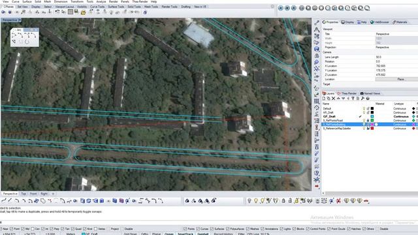Toggle Gumball in status bar
This screenshot has height=235, width=418.
click(203, 234)
